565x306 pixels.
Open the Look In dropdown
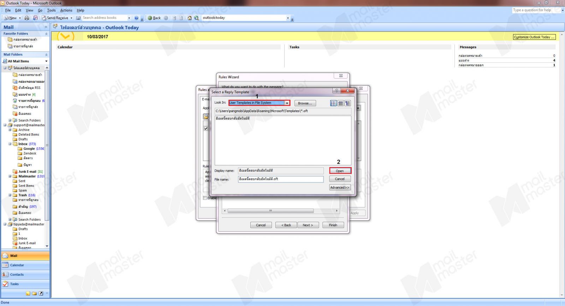(287, 103)
